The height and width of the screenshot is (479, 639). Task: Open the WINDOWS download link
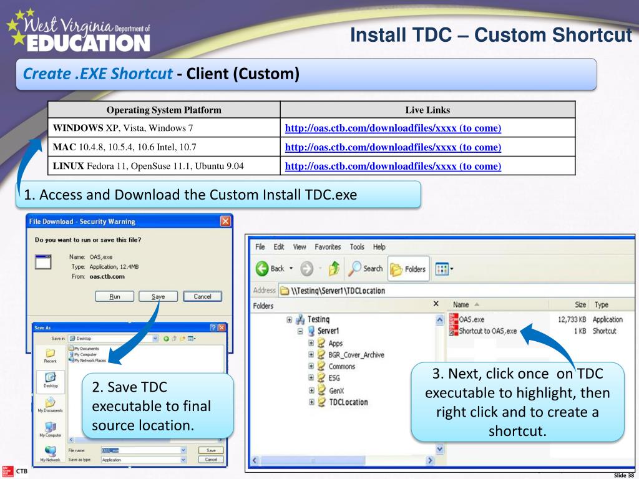click(393, 128)
